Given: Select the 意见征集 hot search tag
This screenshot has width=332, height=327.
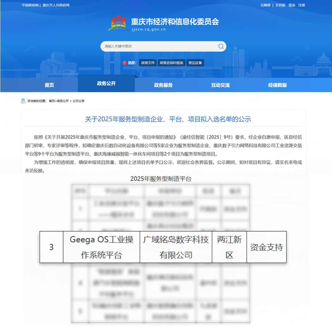Looking at the screenshot, I should pyautogui.click(x=195, y=63).
